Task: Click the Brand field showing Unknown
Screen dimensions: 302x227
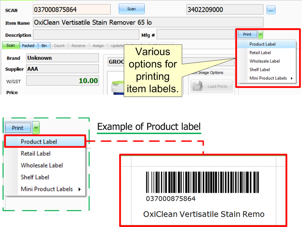Action: coord(63,58)
